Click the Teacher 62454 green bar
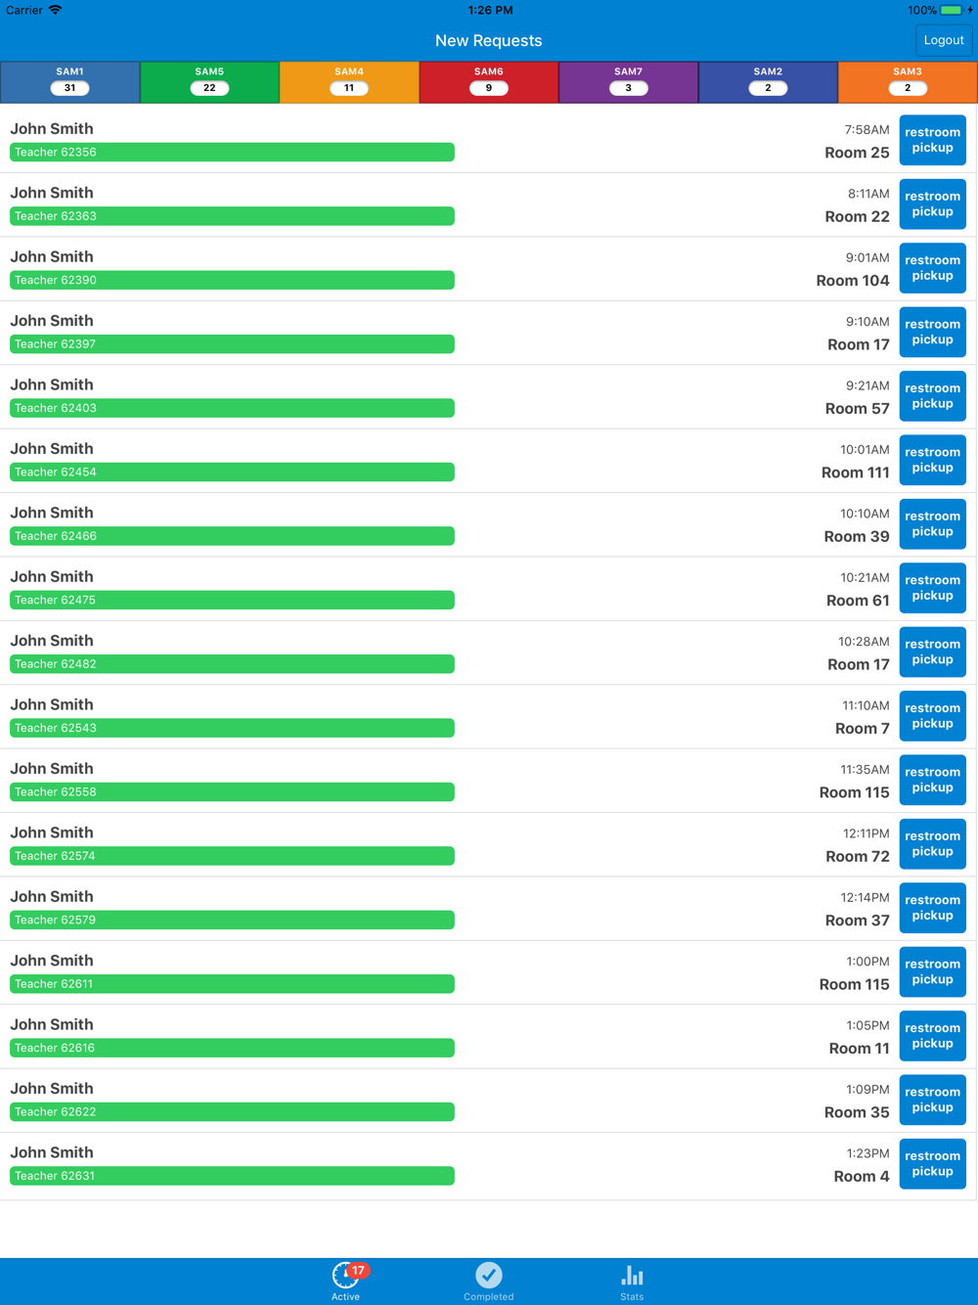This screenshot has width=978, height=1305. click(x=232, y=472)
